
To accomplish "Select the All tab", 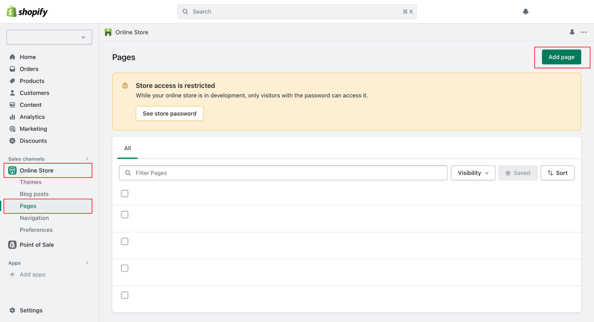I will 128,148.
